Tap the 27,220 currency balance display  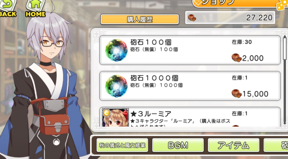[230, 18]
